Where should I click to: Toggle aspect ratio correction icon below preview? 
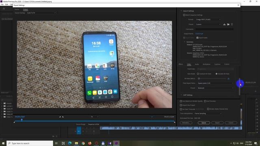(152, 117)
